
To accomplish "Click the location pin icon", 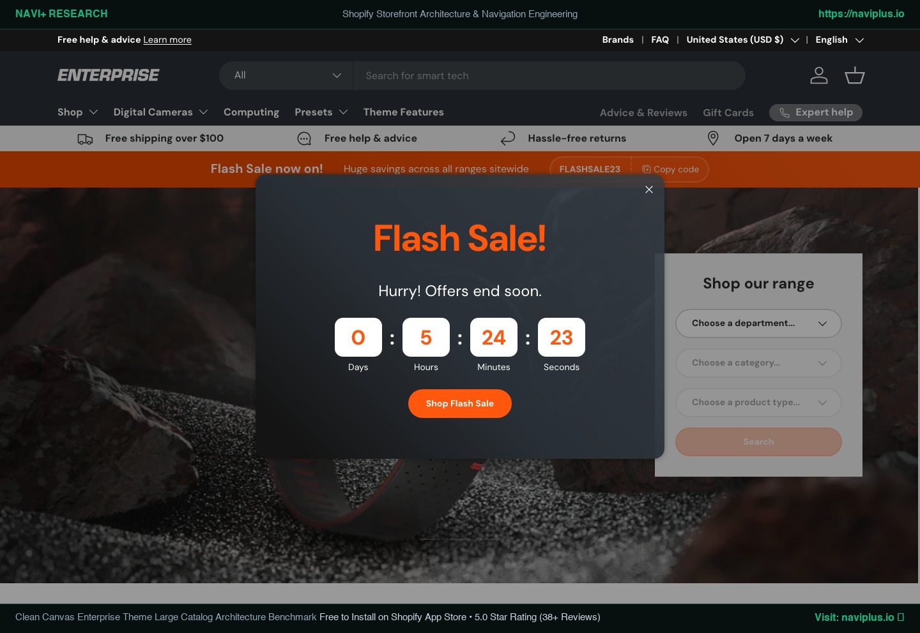I will coord(713,138).
